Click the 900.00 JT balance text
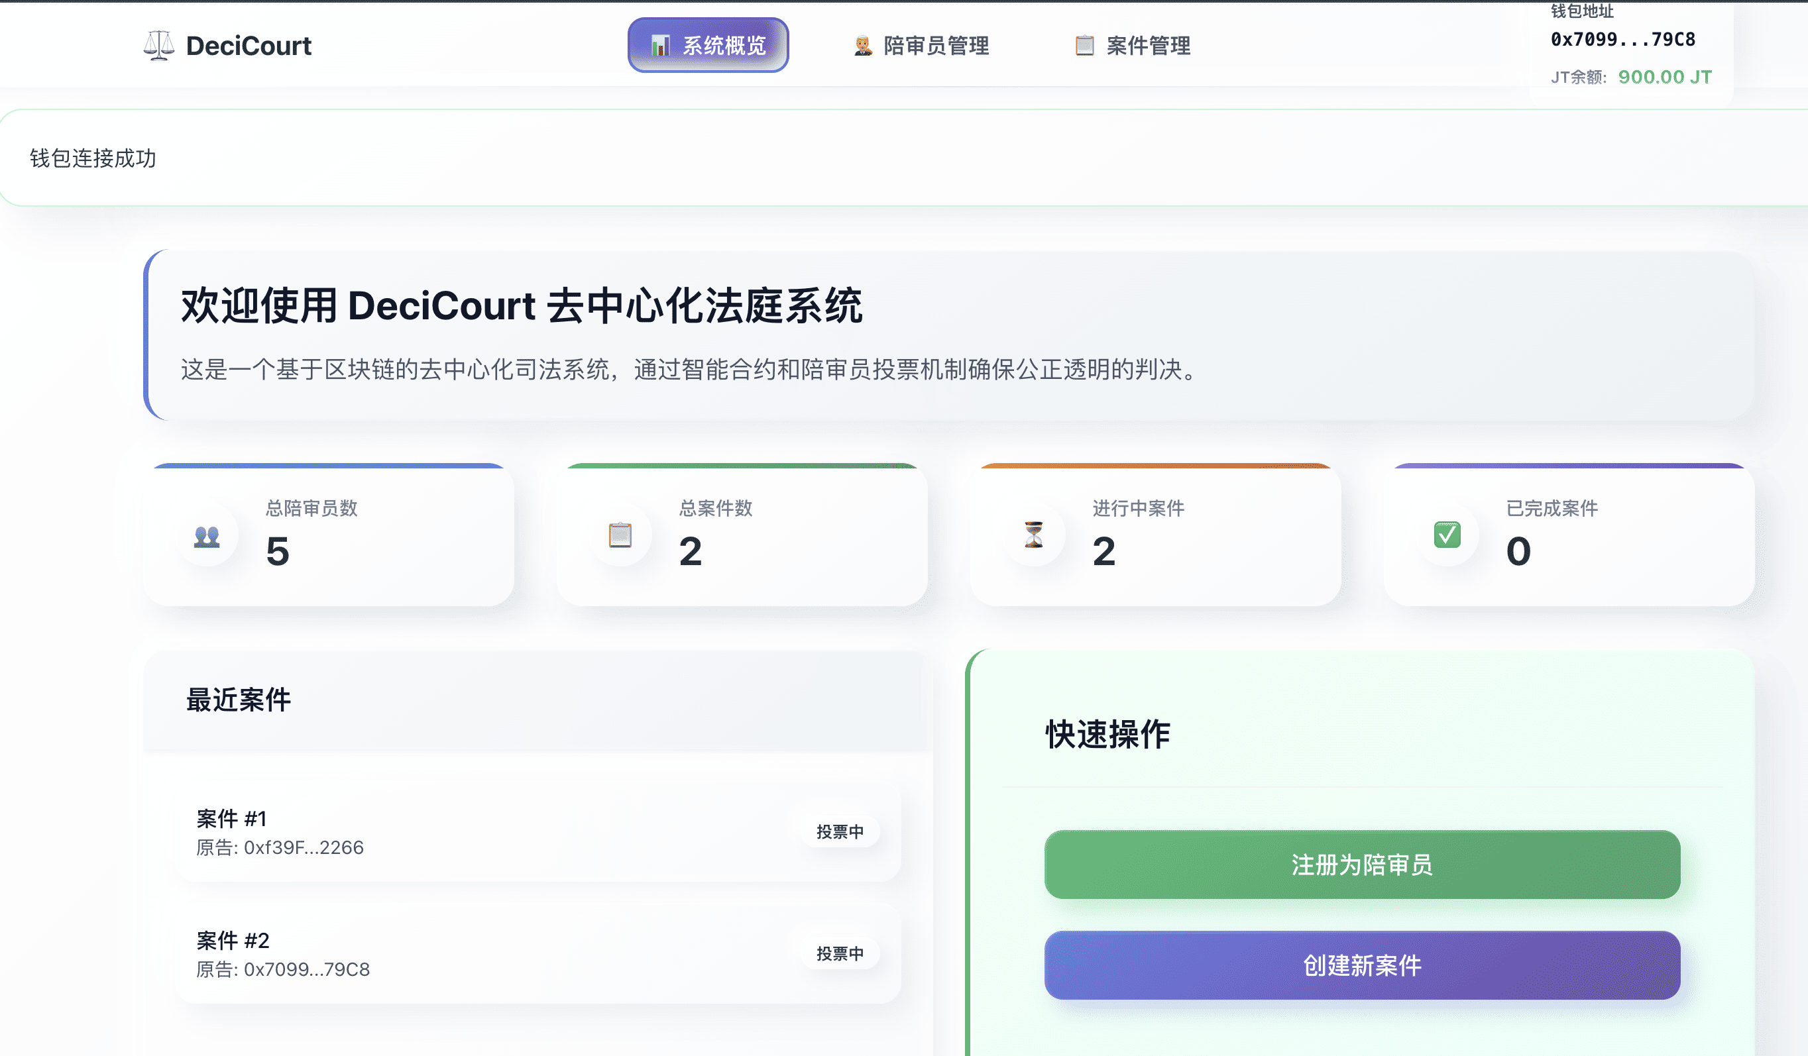 coord(1664,77)
